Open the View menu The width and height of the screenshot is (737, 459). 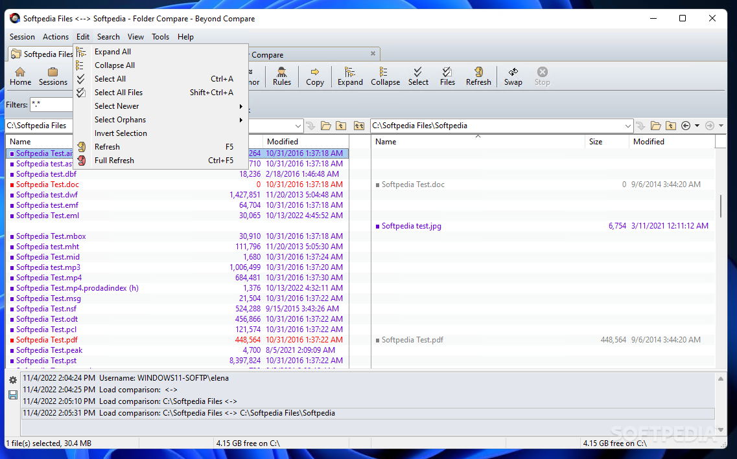[x=135, y=37]
